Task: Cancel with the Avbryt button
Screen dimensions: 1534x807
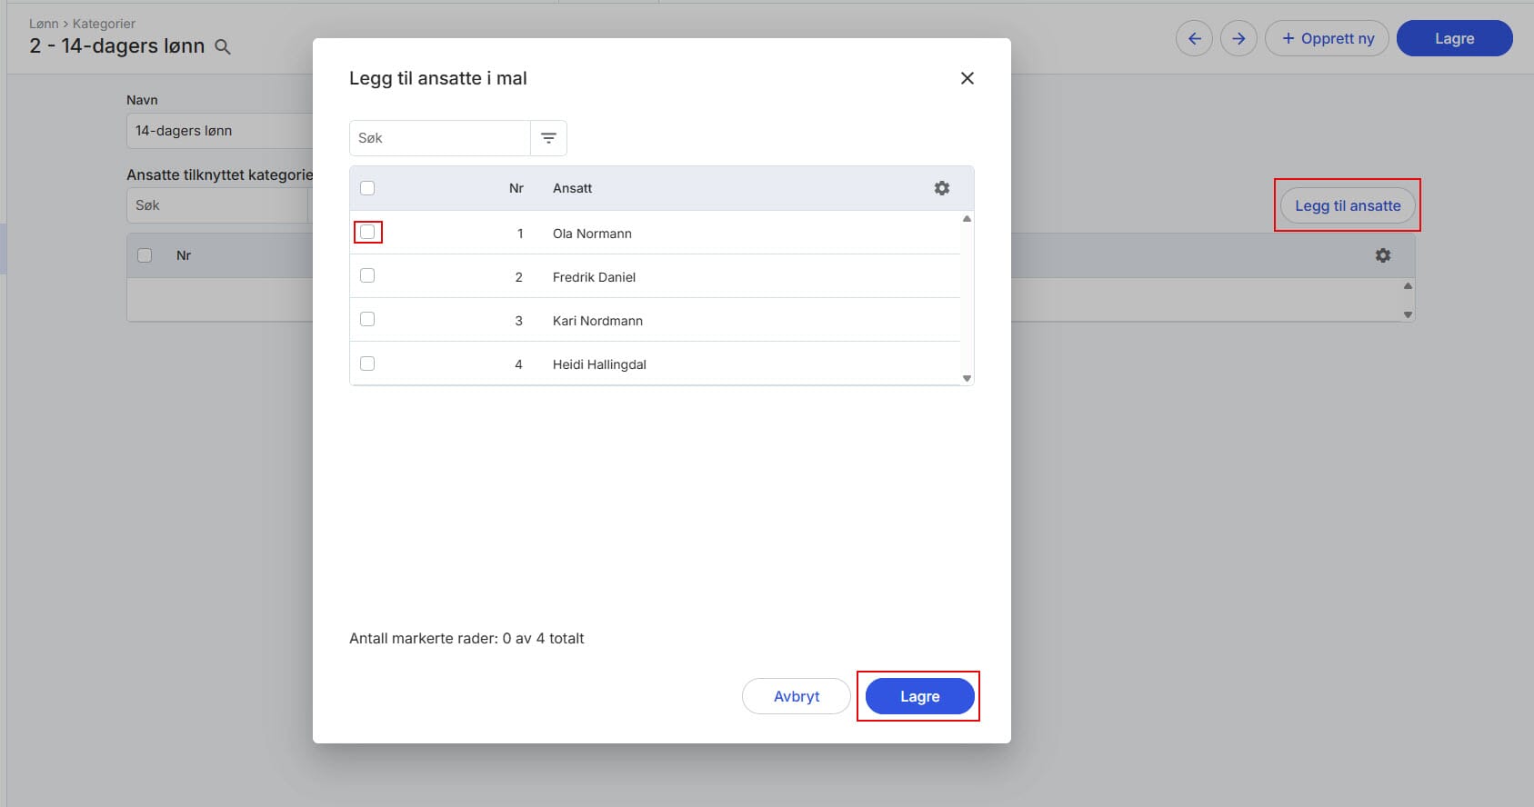Action: pos(796,696)
